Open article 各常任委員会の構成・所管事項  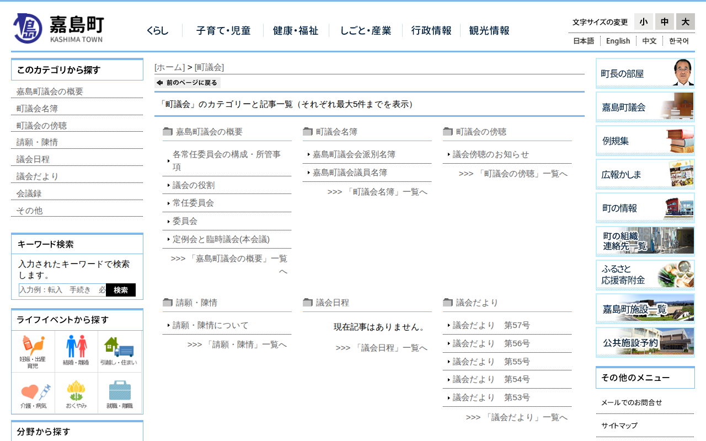227,160
